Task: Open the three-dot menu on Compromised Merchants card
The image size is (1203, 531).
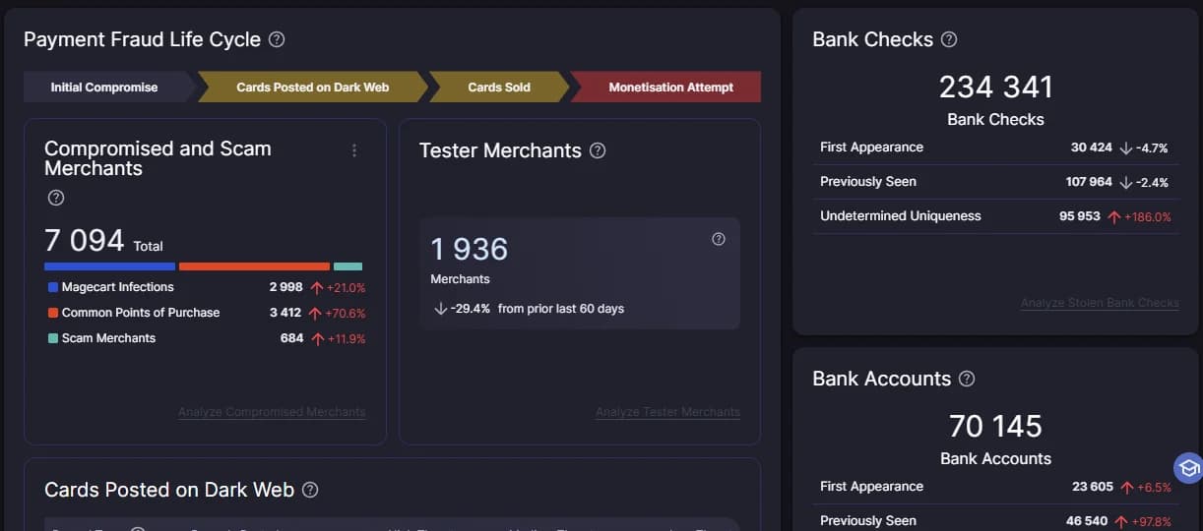Action: click(x=354, y=150)
